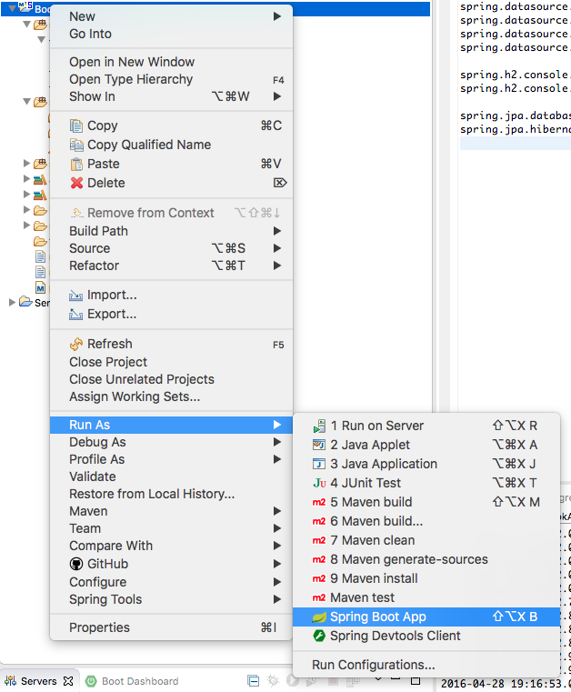Expand the Team submenu
The height and width of the screenshot is (692, 571).
(171, 528)
